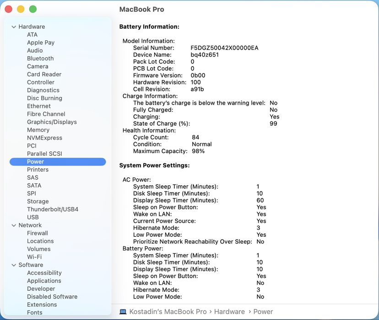Click Hardware Revision value 100
The height and width of the screenshot is (320, 379).
(195, 82)
